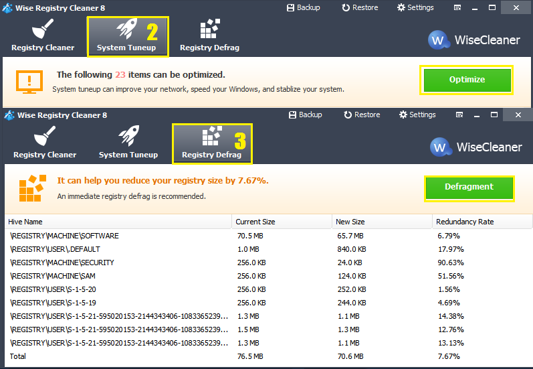Image resolution: width=533 pixels, height=369 pixels.
Task: Select the \REGISTRY\MACHINE\SAM row
Action: pyautogui.click(x=269, y=276)
